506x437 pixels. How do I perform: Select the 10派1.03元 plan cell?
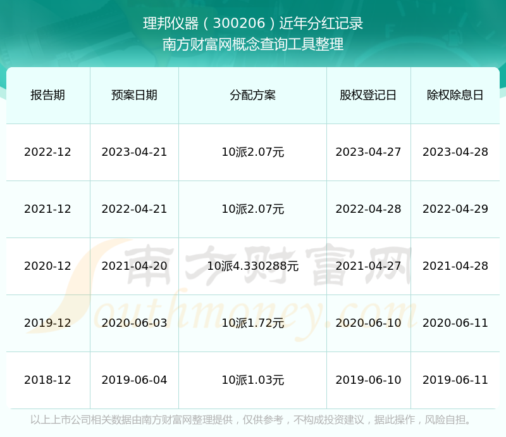tap(252, 380)
